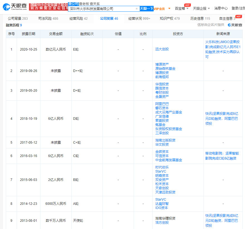Open investor 华信投资

tap(162, 84)
